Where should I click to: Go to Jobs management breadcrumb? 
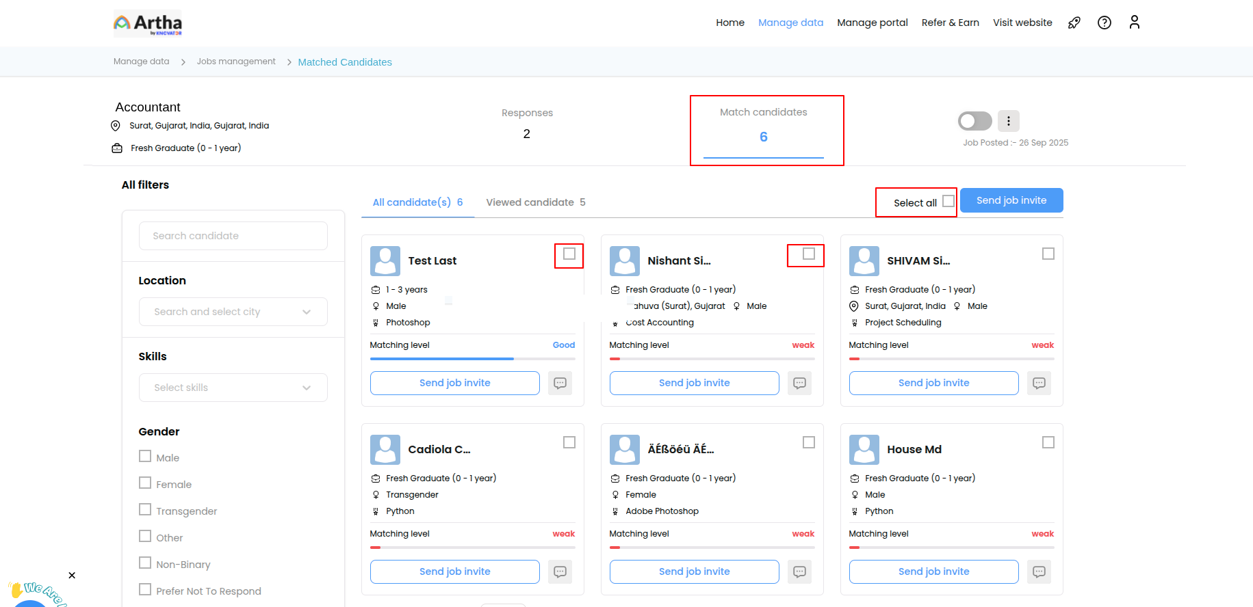click(236, 62)
